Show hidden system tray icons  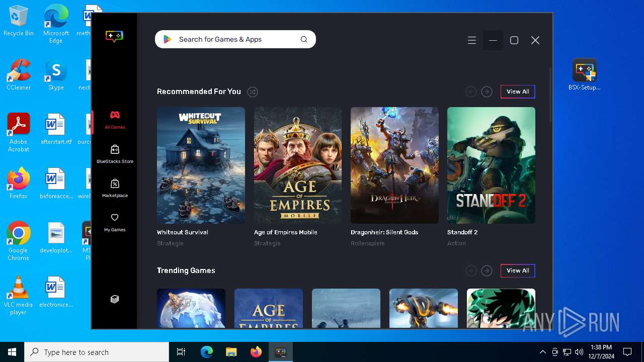tap(542, 352)
